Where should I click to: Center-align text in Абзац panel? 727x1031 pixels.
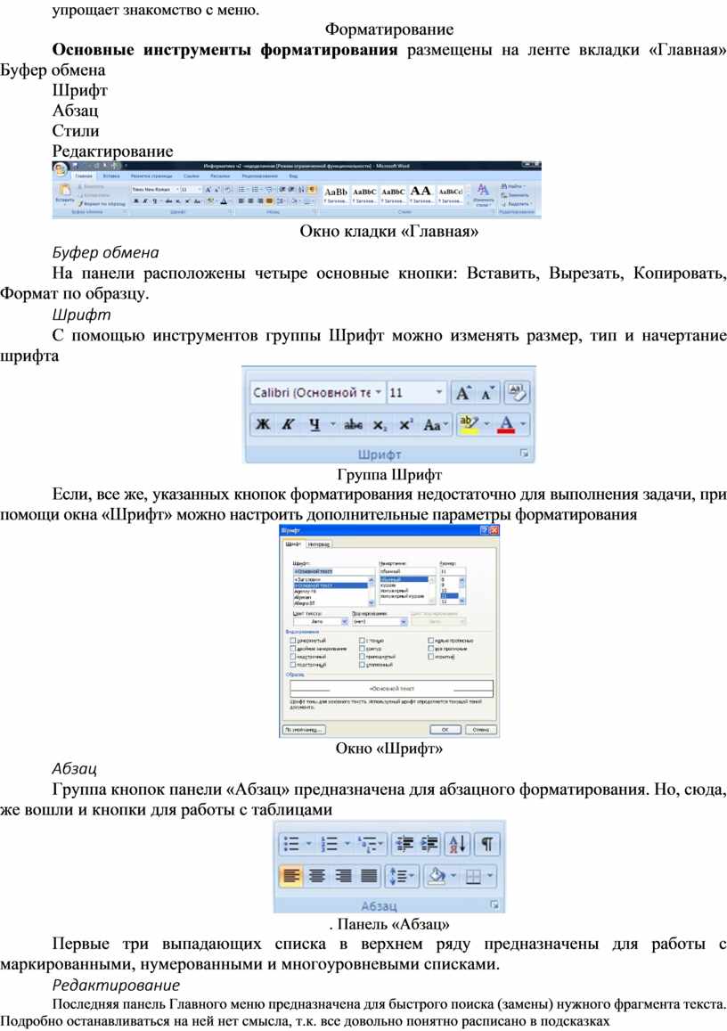tap(316, 876)
